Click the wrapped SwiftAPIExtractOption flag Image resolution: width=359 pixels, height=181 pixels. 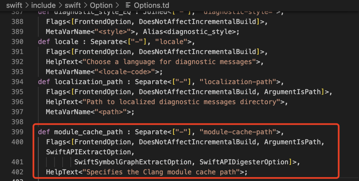pyautogui.click(x=88, y=152)
